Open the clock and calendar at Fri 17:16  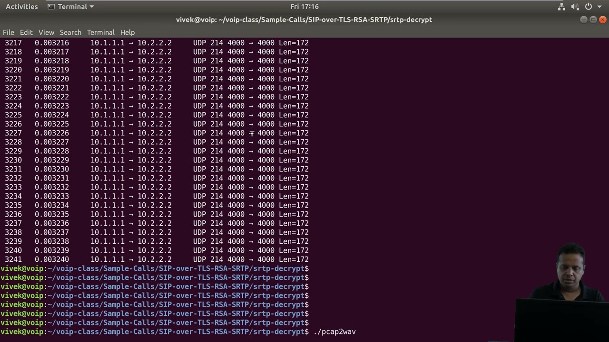click(304, 7)
